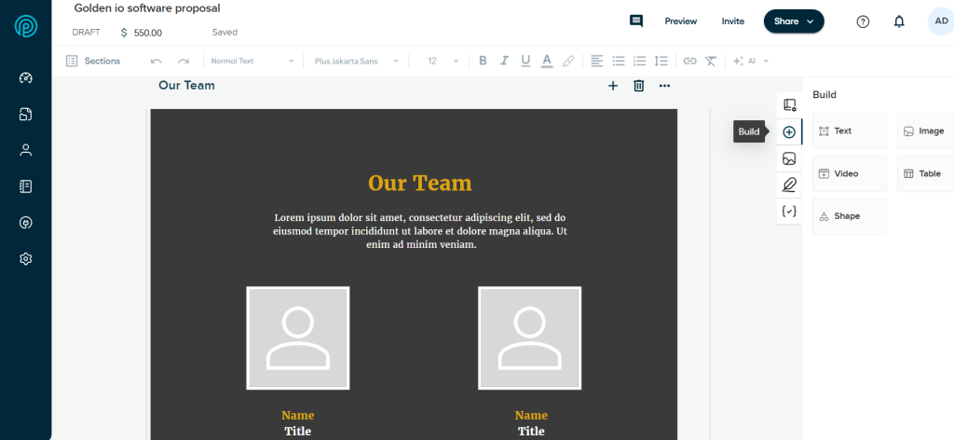The width and height of the screenshot is (954, 440).
Task: Open the dashboard gauge icon in sidebar
Action: pos(25,78)
